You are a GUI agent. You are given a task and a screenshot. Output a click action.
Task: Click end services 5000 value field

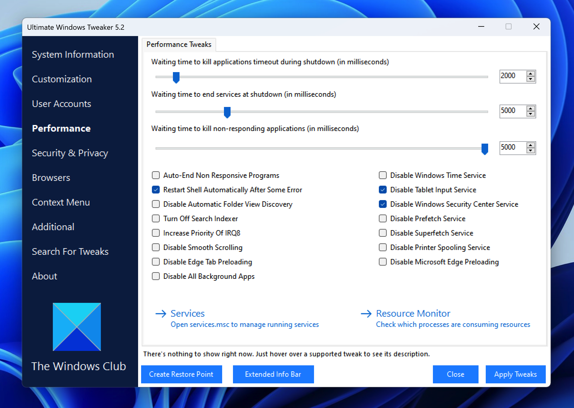pyautogui.click(x=513, y=111)
